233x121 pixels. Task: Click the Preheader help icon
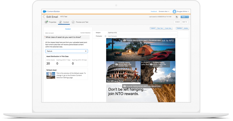point(105,36)
